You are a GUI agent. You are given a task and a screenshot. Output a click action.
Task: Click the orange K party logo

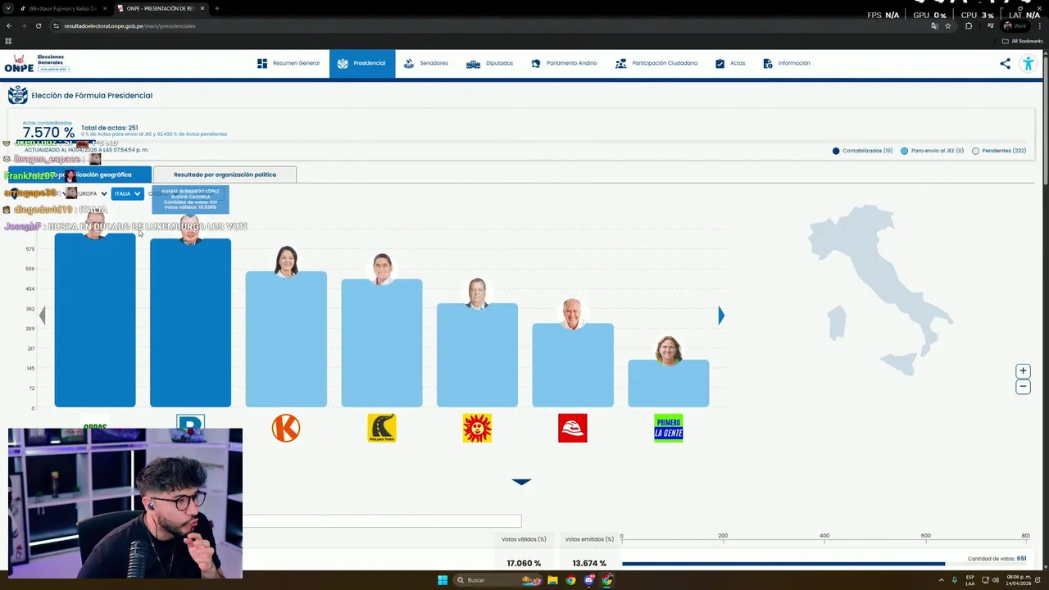(x=286, y=428)
